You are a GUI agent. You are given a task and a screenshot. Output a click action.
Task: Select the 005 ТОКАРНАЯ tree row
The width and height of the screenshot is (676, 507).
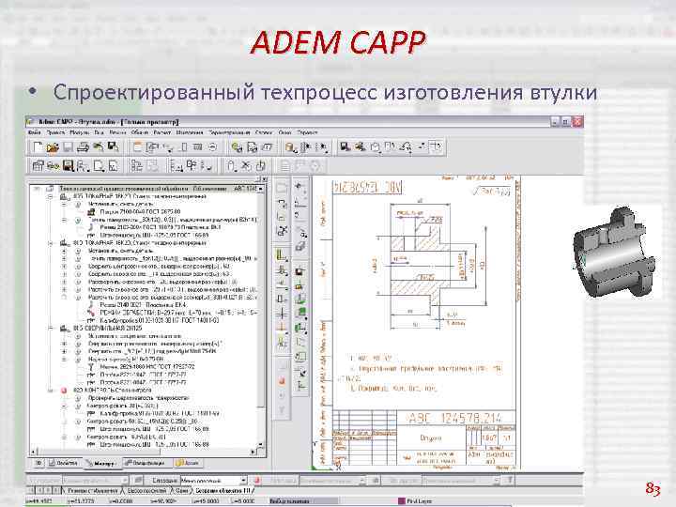point(140,196)
